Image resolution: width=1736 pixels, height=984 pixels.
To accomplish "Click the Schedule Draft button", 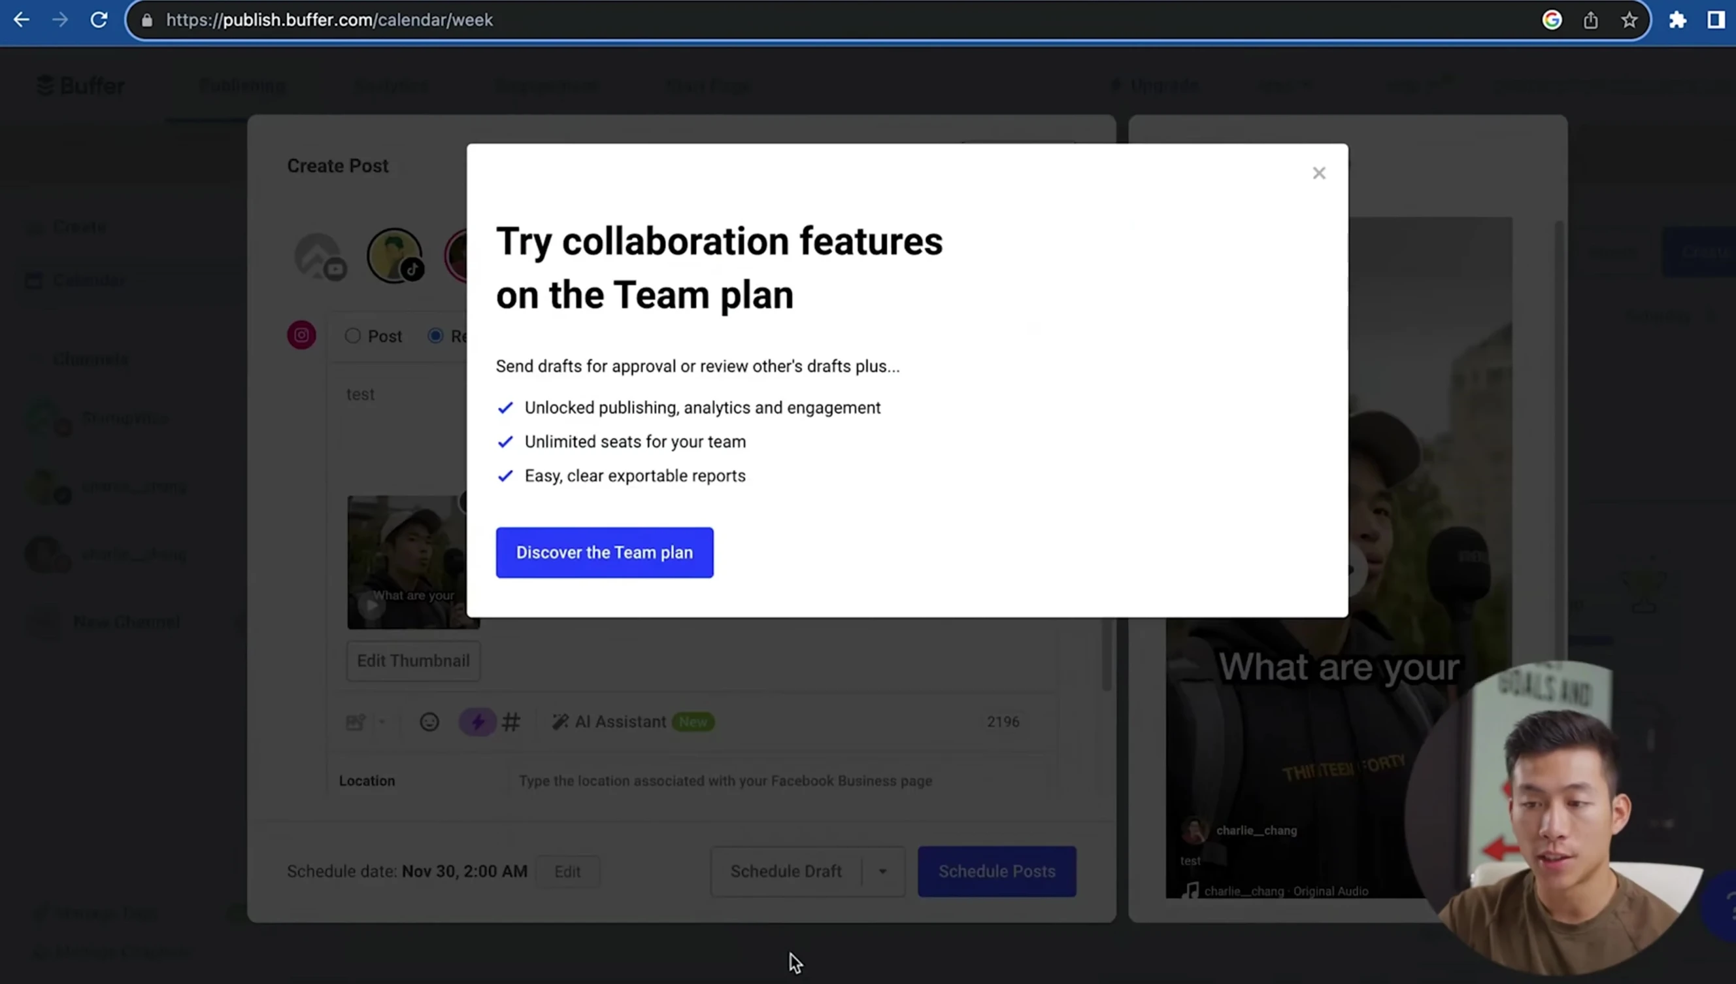I will tap(786, 871).
